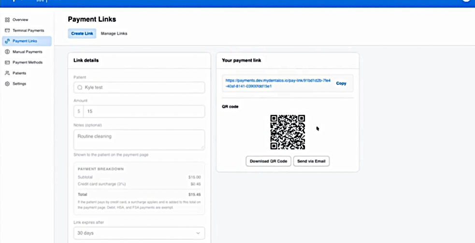The image size is (475, 243).
Task: Click the Send via Email button
Action: (311, 161)
